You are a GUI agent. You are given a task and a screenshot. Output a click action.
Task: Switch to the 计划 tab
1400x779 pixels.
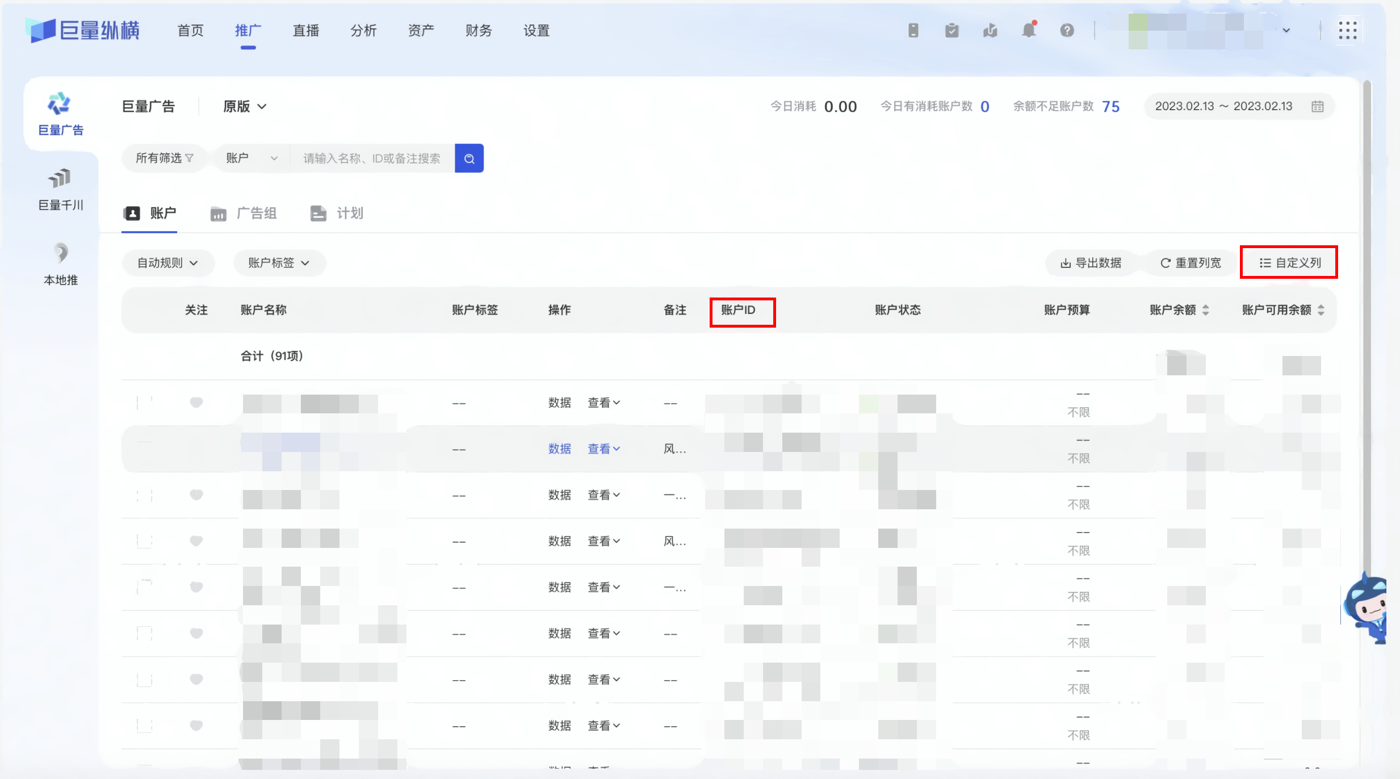click(337, 213)
